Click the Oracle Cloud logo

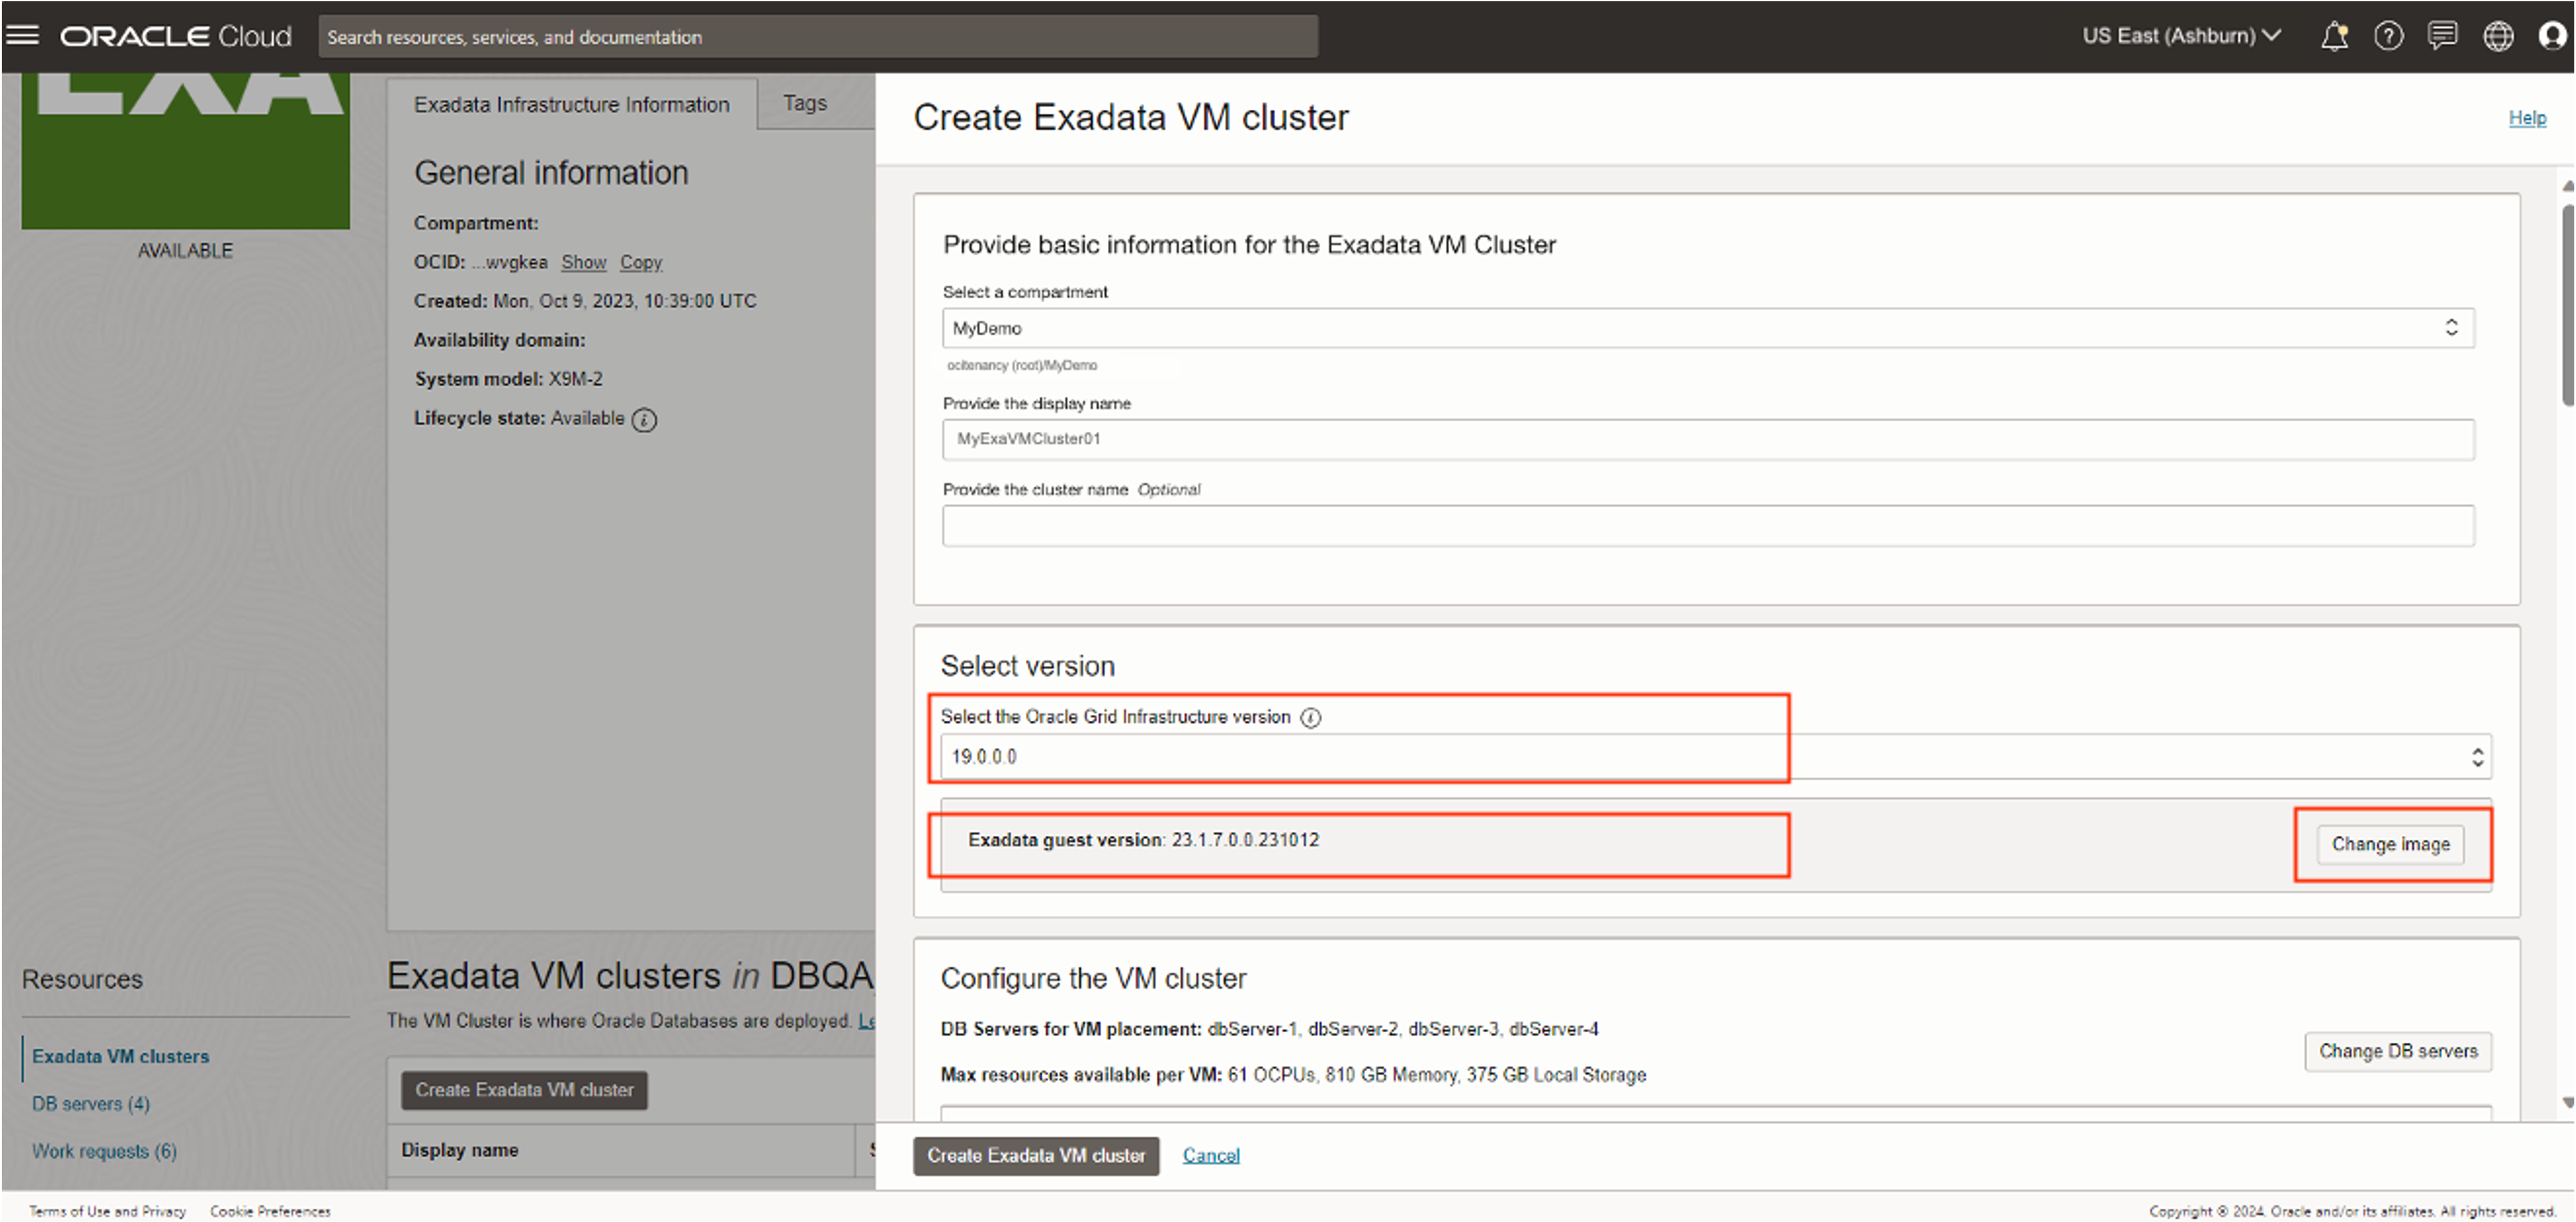[x=176, y=36]
